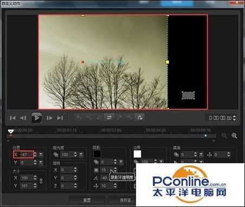Click the Size Y value field
This screenshot has width=245, height=207.
click(x=26, y=185)
